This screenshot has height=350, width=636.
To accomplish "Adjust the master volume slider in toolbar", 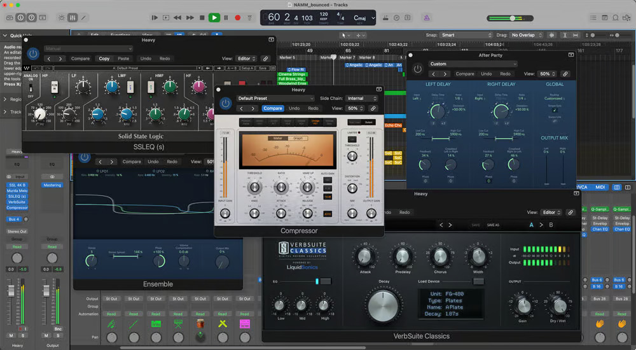I will [513, 18].
